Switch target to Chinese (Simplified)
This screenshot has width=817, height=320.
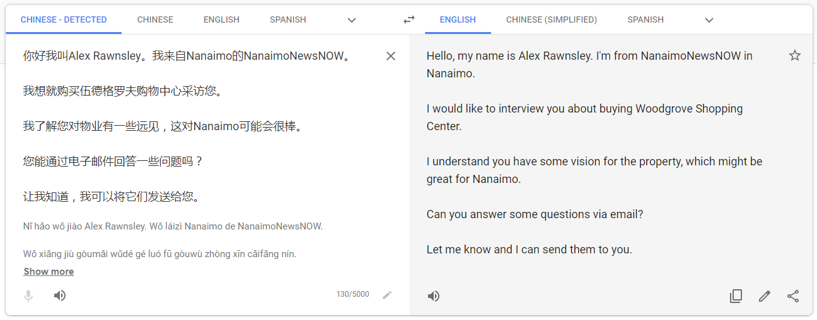coord(552,19)
